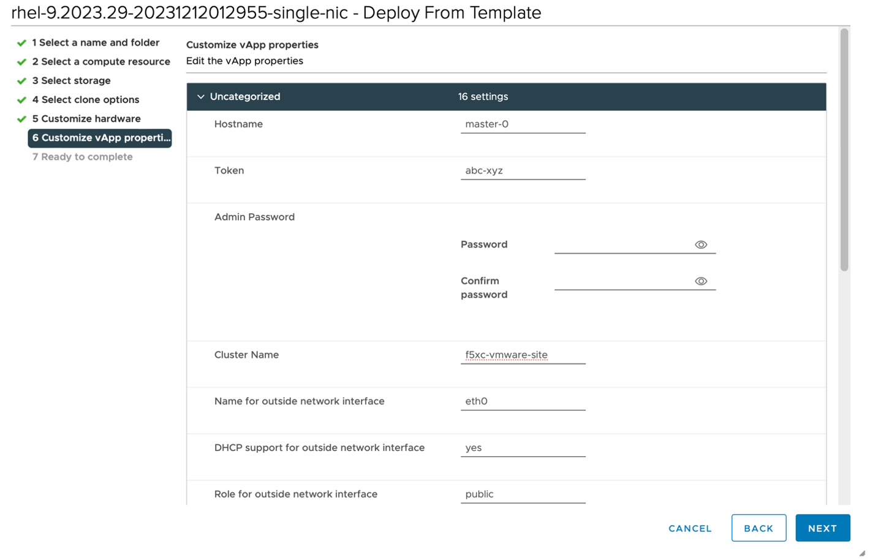Click the BACK button

pos(760,528)
